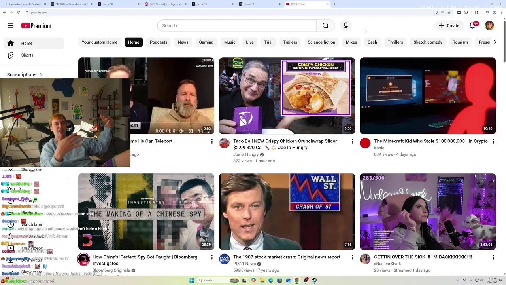Open 1987 stock market crash video title
The width and height of the screenshot is (506, 285).
[287, 257]
